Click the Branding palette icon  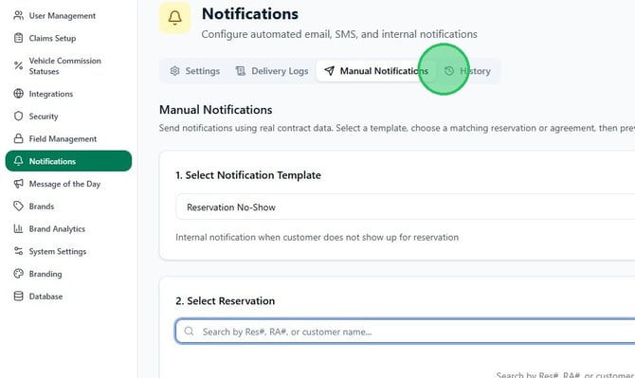18,274
